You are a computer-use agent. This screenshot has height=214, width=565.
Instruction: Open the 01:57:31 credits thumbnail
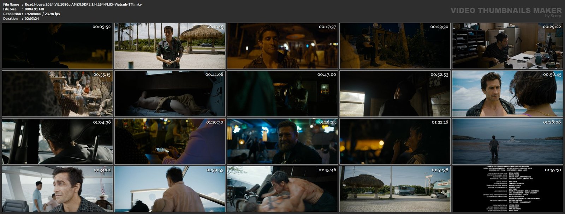508,189
